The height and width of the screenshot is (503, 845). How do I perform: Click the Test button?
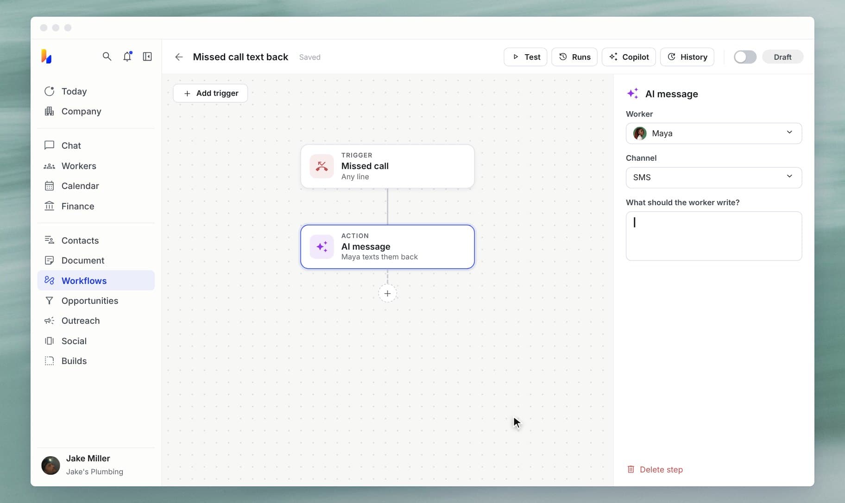click(x=525, y=57)
